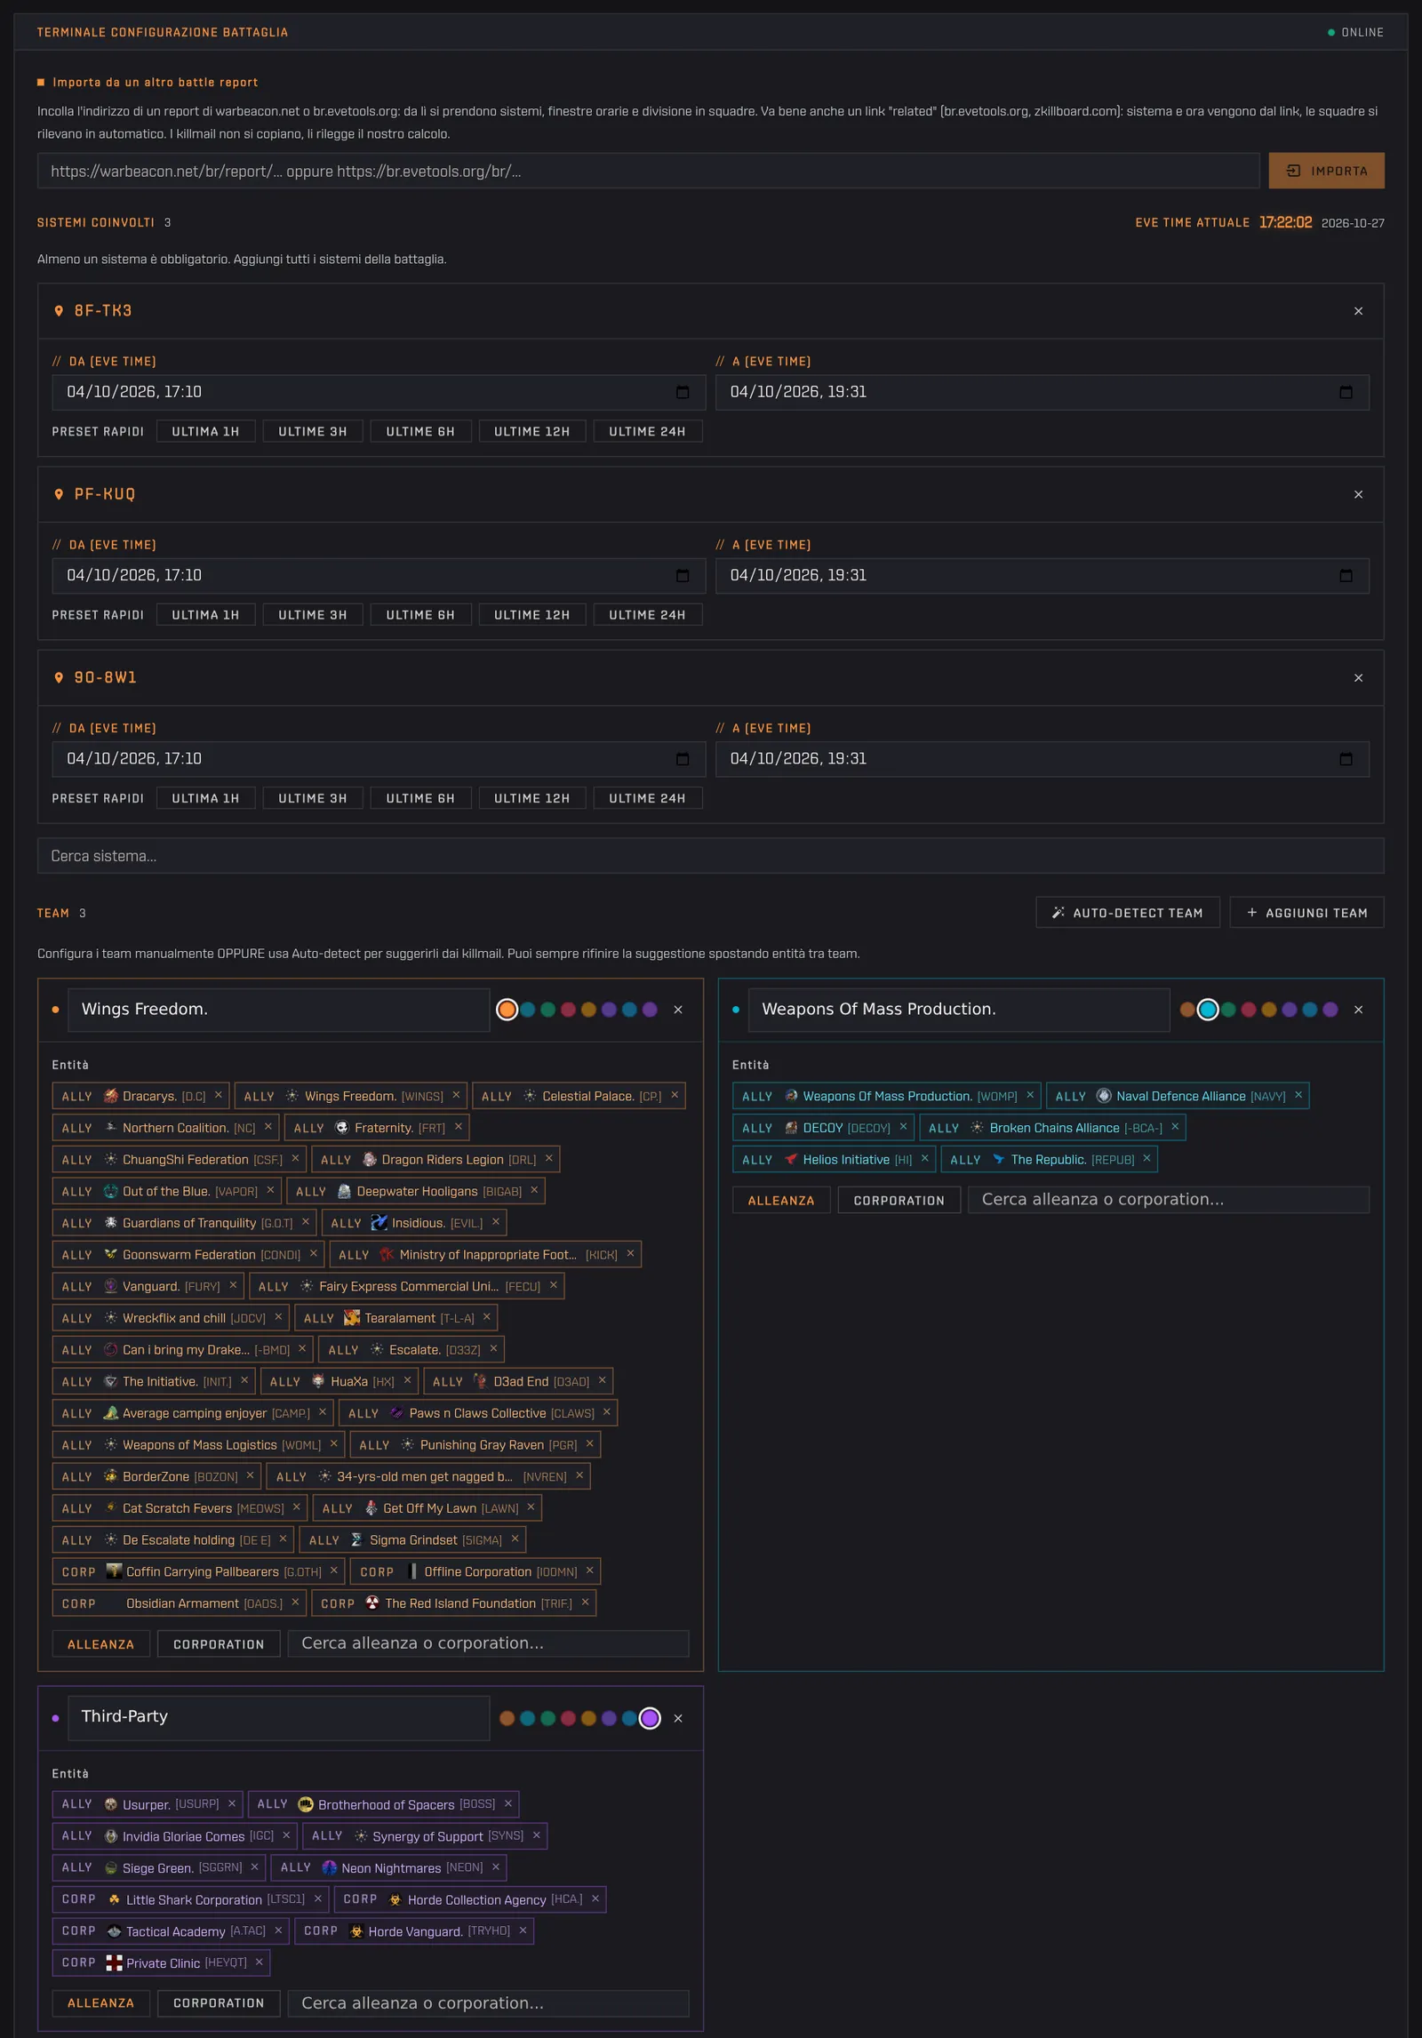This screenshot has height=2038, width=1422.
Task: Delete the Wings Freedom. team via X icon
Action: (x=678, y=1010)
